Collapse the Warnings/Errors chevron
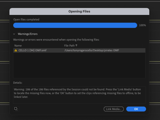The height and width of the screenshot is (120, 160). [x=14, y=34]
